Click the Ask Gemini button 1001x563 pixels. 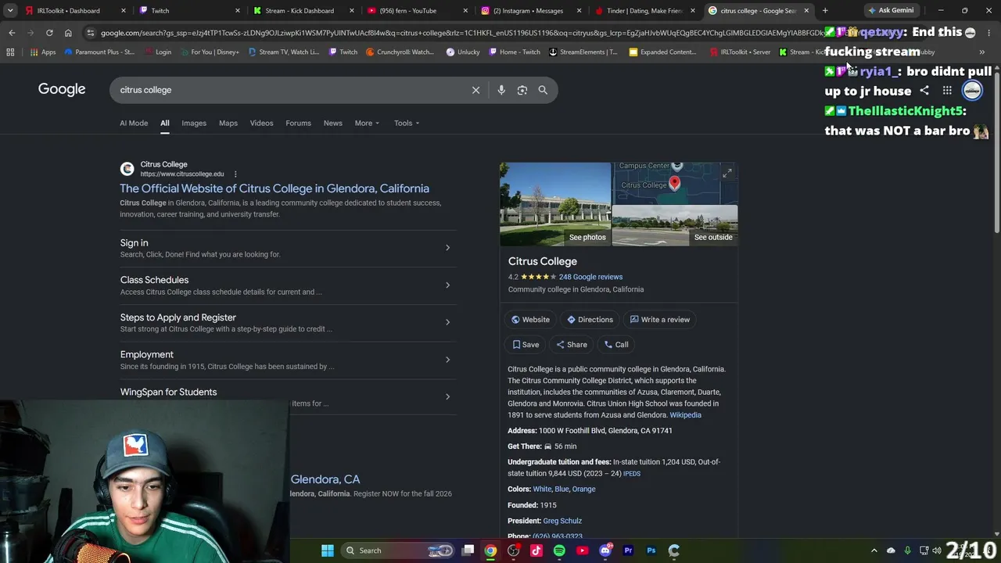tap(890, 11)
